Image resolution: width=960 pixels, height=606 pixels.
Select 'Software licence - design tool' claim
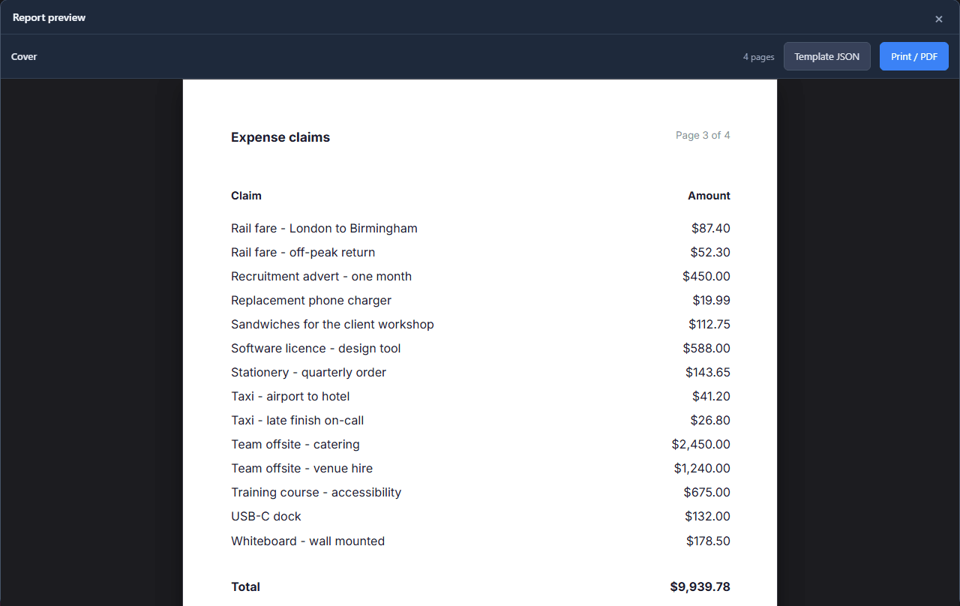[x=316, y=348]
